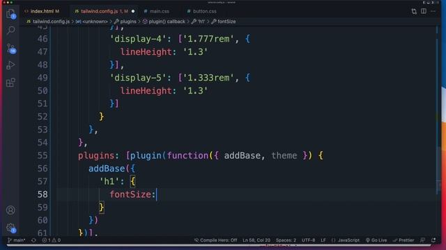The height and width of the screenshot is (250, 446).
Task: Open problems errors and warnings count
Action: pos(52,240)
